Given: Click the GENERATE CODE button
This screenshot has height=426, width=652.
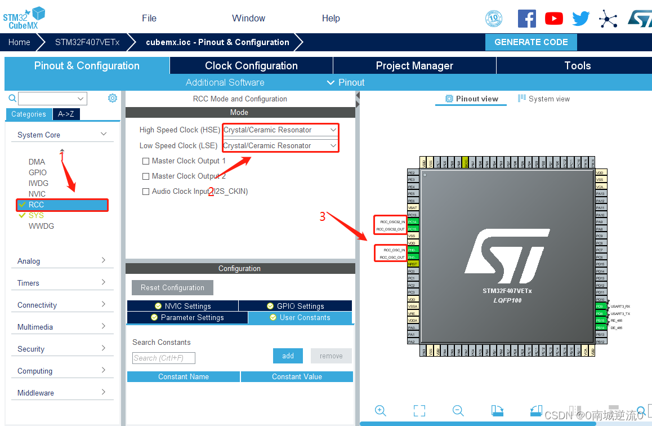Looking at the screenshot, I should click(x=530, y=42).
